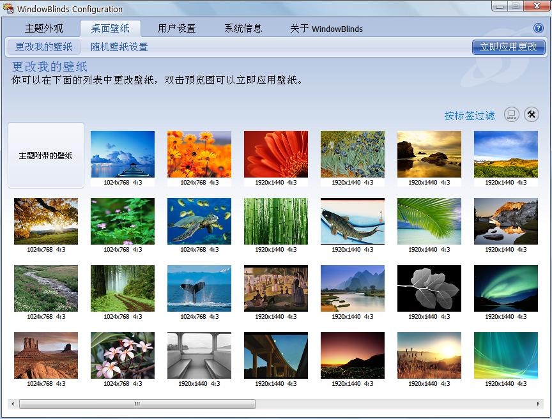Select the palm leaf beach wallpaper
The width and height of the screenshot is (552, 419).
coord(429,221)
